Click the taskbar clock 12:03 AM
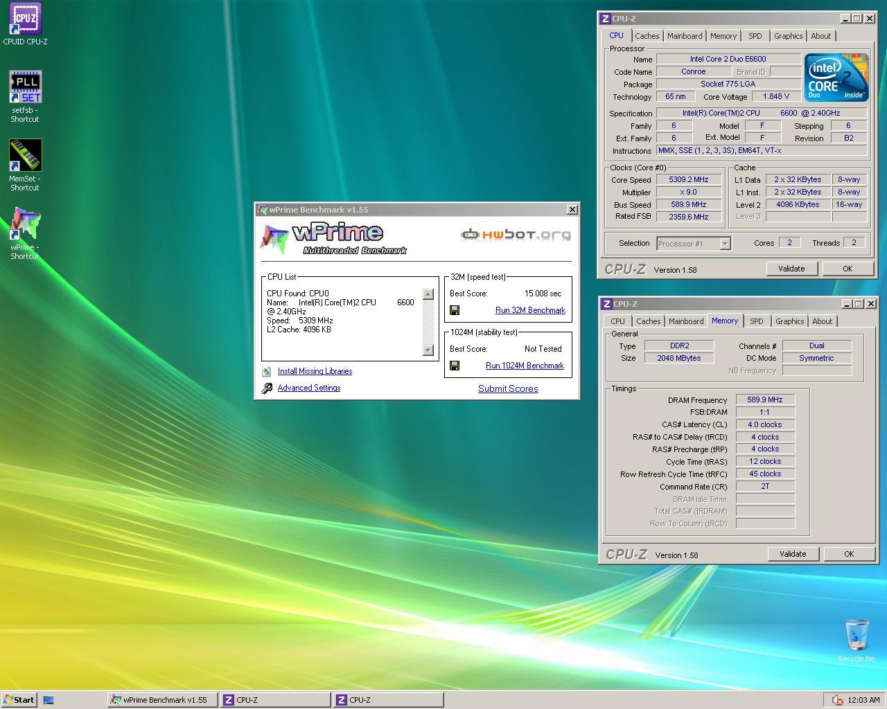The image size is (887, 709). tap(863, 700)
